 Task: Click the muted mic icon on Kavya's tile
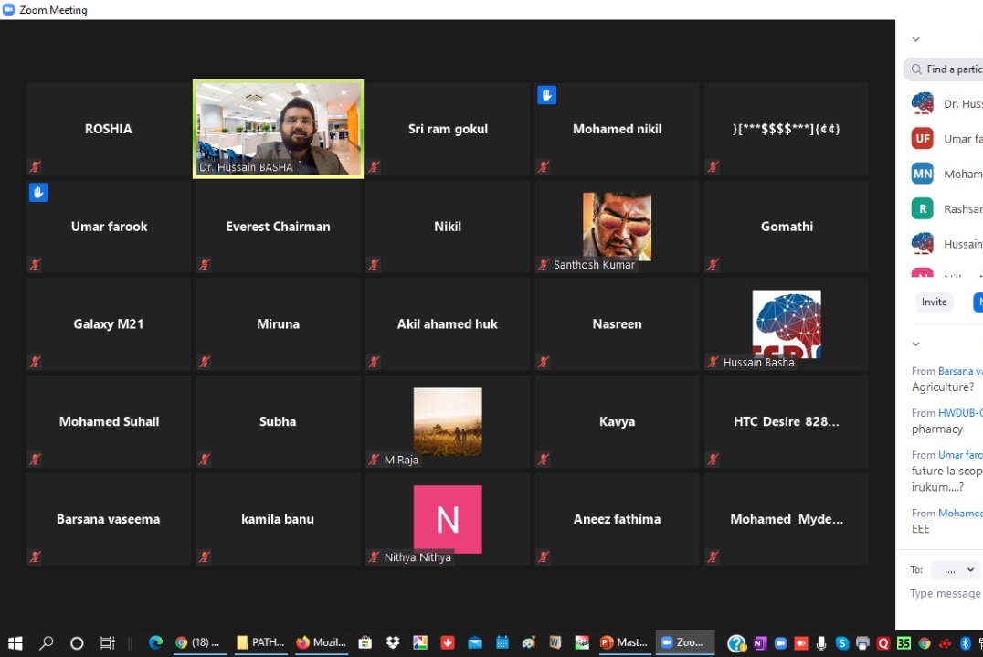pos(544,460)
